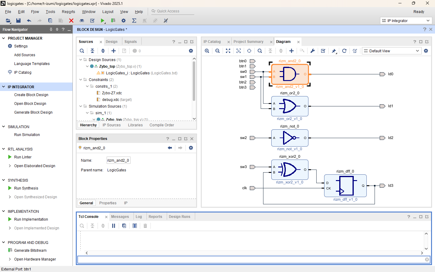The image size is (435, 272).
Task: Click the Add IP plus icon in diagram toolbar
Action: [x=291, y=51]
